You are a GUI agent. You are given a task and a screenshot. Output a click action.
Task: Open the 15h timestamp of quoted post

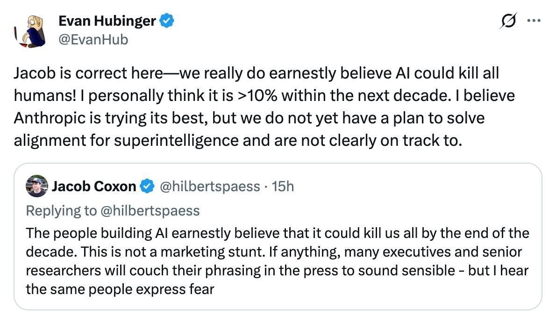point(283,186)
